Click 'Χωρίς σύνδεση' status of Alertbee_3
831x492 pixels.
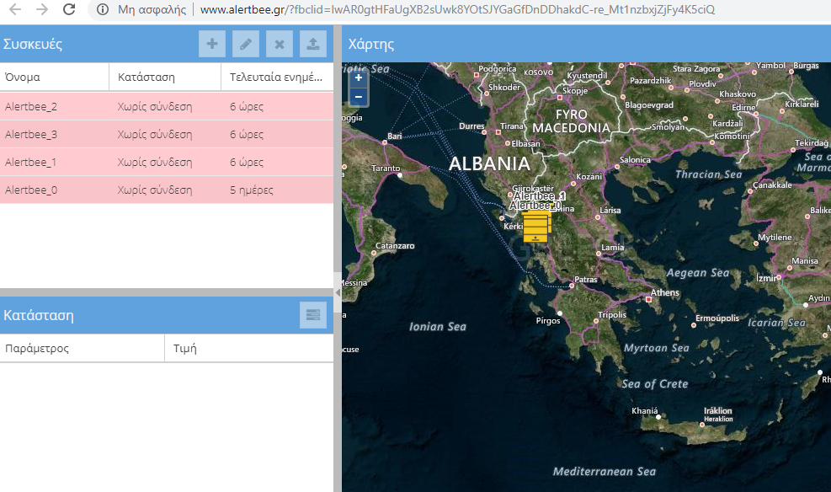155,134
